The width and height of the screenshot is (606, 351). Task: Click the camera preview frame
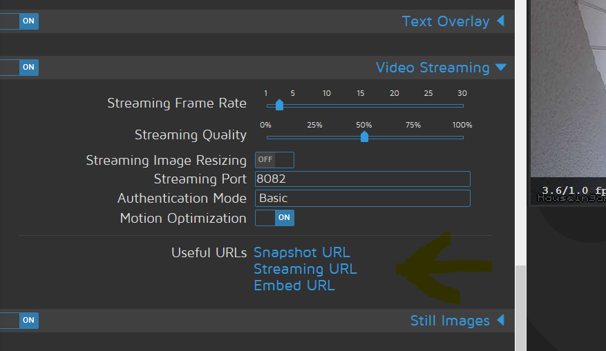[x=568, y=102]
